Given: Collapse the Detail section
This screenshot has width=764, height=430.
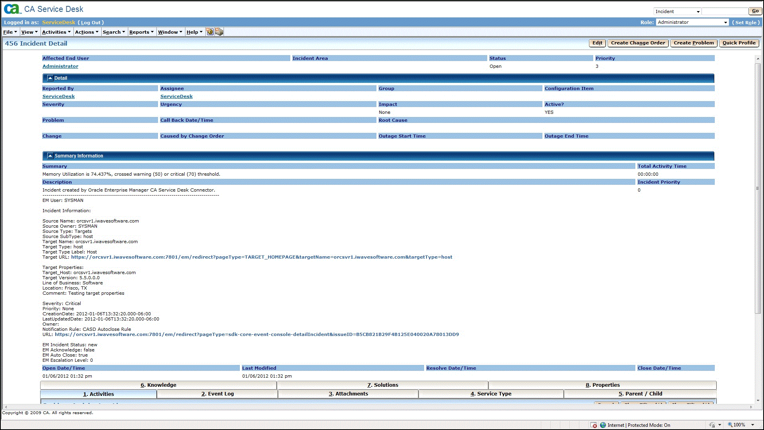Looking at the screenshot, I should [x=50, y=78].
